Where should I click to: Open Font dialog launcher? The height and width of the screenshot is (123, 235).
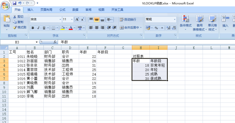coord(84,35)
